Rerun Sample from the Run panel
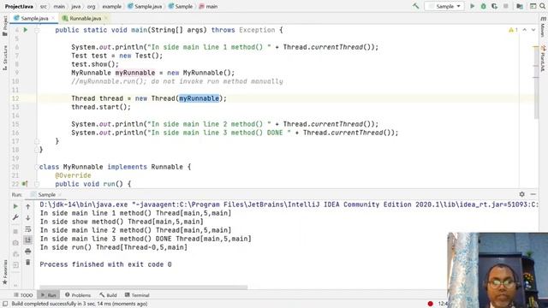Image resolution: width=548 pixels, height=308 pixels. pyautogui.click(x=15, y=206)
